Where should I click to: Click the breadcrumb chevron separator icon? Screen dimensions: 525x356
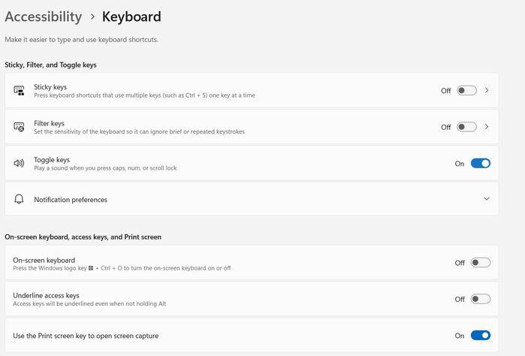(x=92, y=17)
